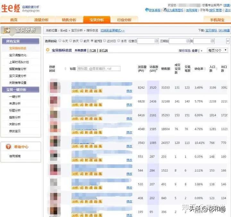The width and height of the screenshot is (231, 217).
Task: Click the 属 button in the 4048 PV row
Action: 100,132
